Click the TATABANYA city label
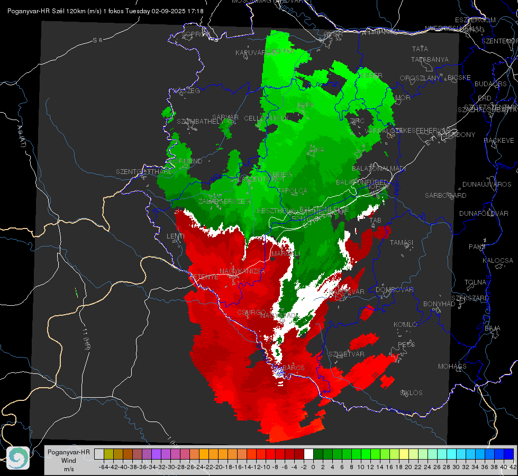 [430, 59]
